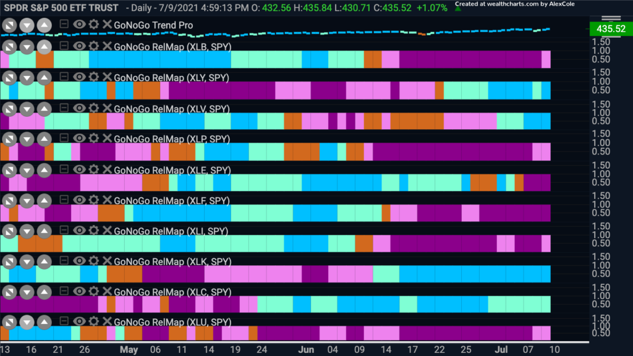Move RelMap XLV pane up
This screenshot has width=633, height=356.
point(44,109)
